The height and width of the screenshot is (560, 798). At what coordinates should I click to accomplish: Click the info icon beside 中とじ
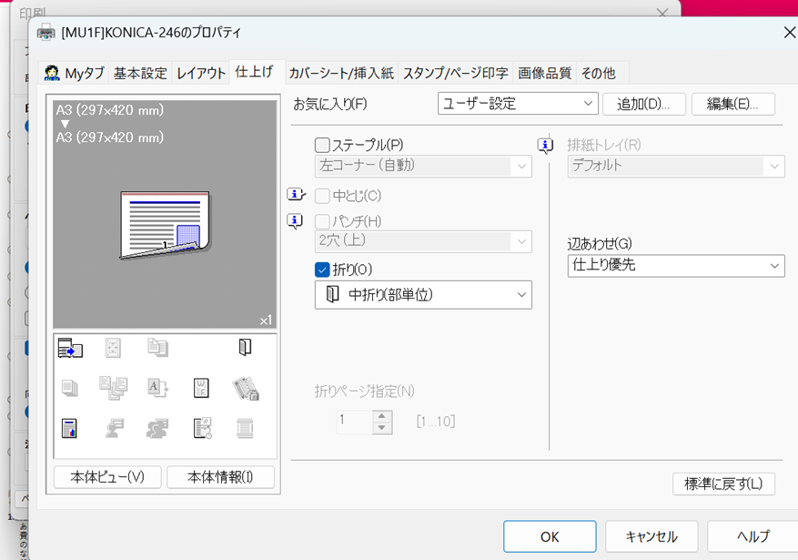coord(296,194)
